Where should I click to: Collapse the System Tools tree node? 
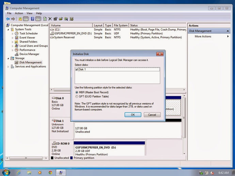pos(8,30)
